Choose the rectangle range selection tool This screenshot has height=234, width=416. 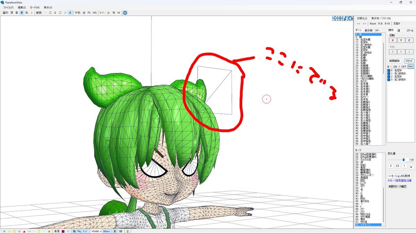(x=50, y=13)
